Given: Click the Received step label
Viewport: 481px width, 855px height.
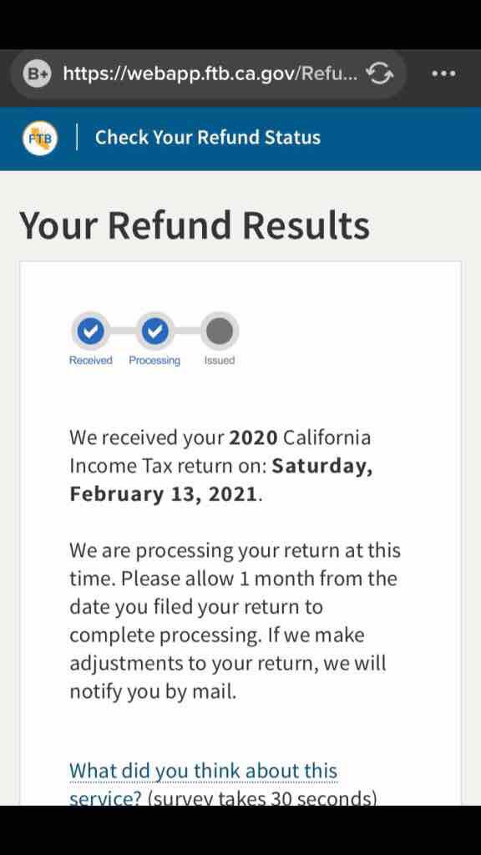Looking at the screenshot, I should pos(90,360).
